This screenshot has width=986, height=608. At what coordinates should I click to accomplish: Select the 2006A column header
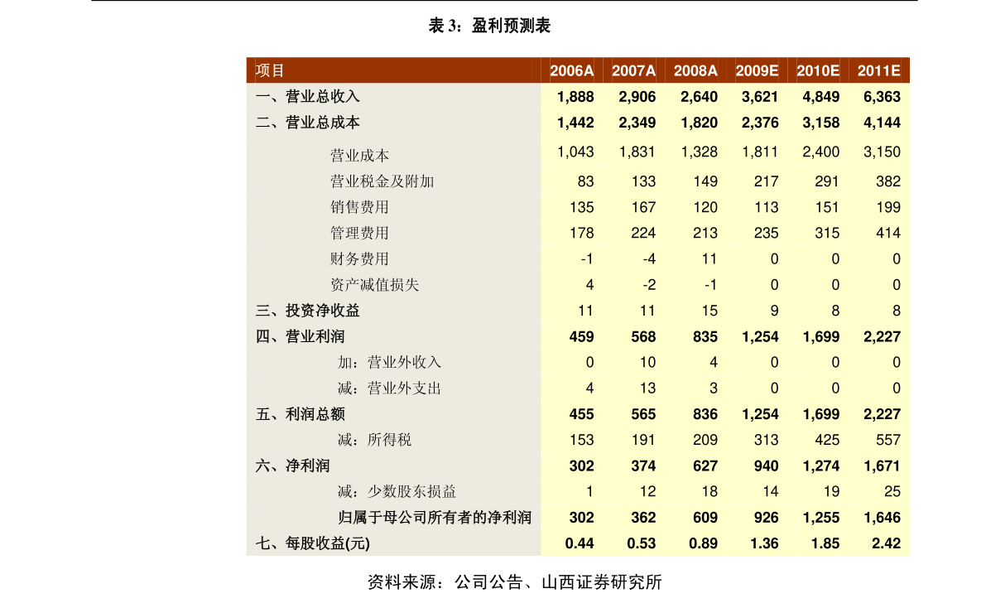(x=572, y=71)
